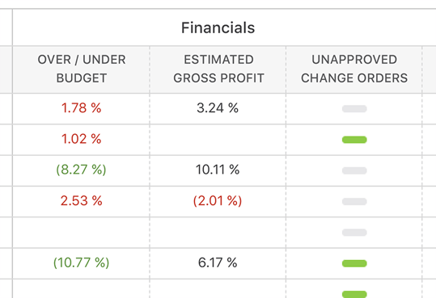
Task: Click gray change orders indicator beside 3.24 %
Action: [x=354, y=108]
